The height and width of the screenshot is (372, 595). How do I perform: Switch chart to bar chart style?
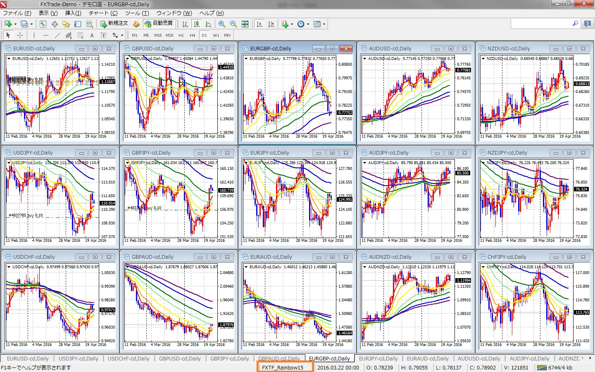pyautogui.click(x=185, y=24)
